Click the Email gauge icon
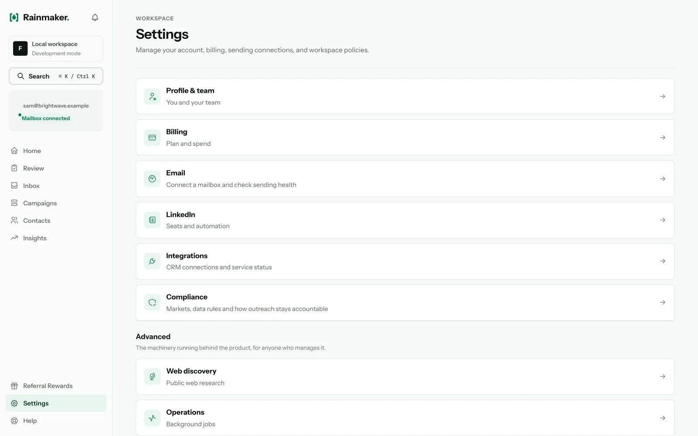This screenshot has width=698, height=436. point(152,179)
